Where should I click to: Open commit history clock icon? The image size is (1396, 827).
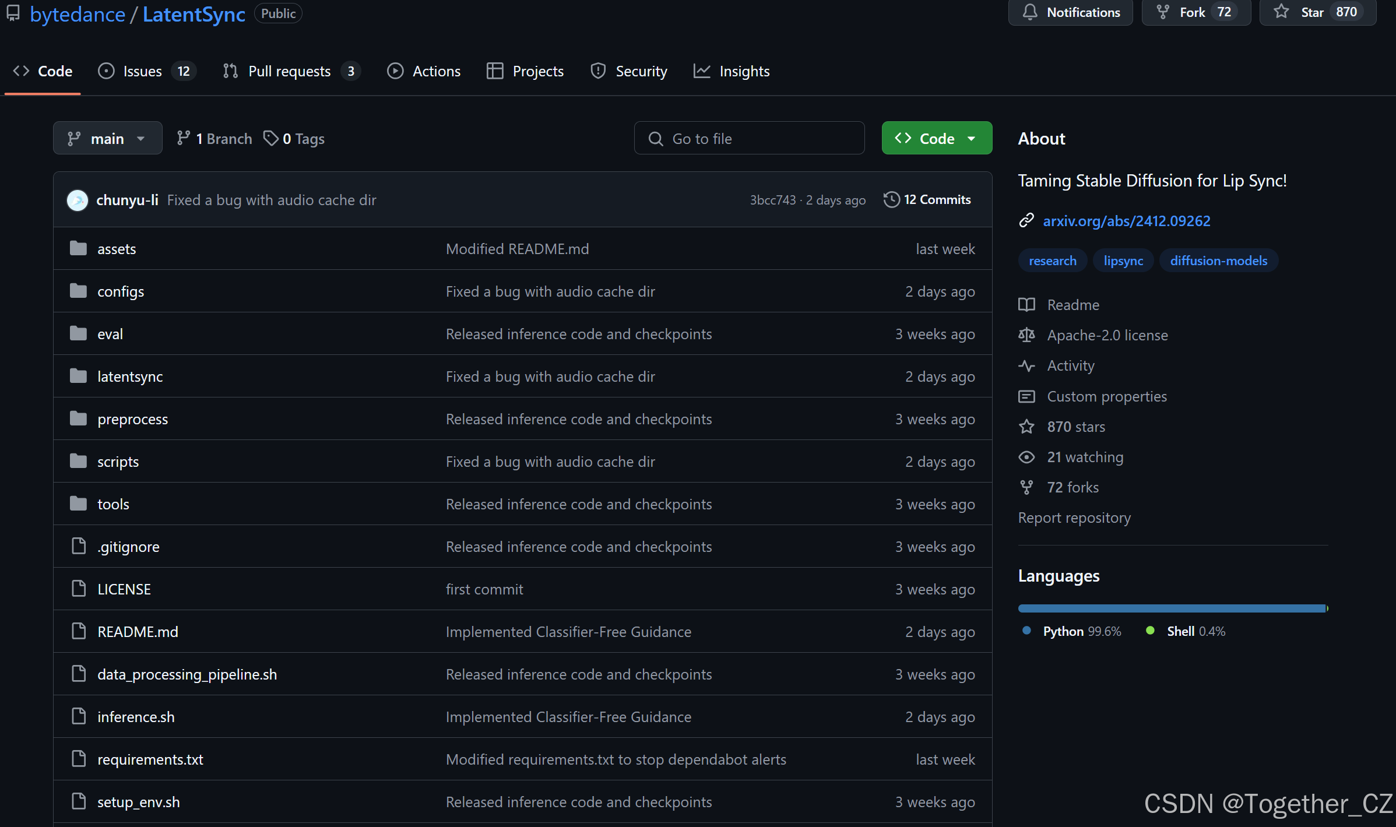tap(891, 199)
